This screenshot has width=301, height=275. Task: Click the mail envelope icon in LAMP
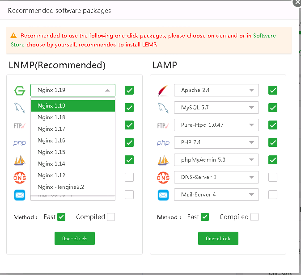pyautogui.click(x=163, y=195)
